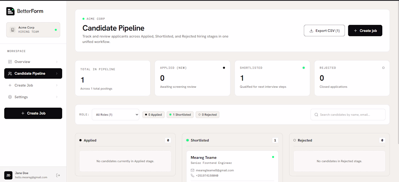399x182 pixels.
Task: Click the JD avatar badge
Action: pyautogui.click(x=8, y=175)
